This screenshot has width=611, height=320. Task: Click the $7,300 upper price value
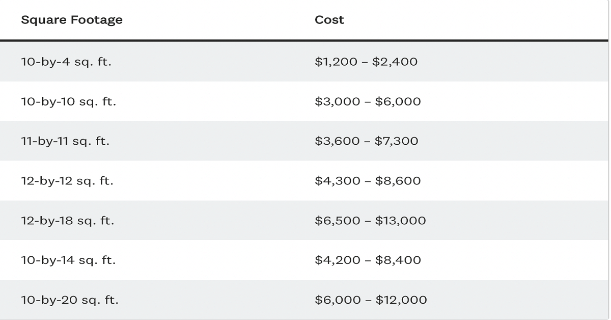click(x=396, y=141)
